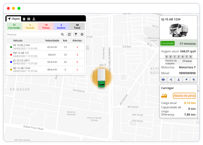The height and width of the screenshot is (145, 203).
Task: Filter by 2 Inativo status
Action: (61, 26)
